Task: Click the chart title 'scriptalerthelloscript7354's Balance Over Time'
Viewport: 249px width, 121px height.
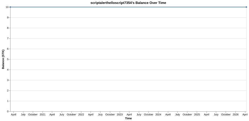Action: click(128, 3)
